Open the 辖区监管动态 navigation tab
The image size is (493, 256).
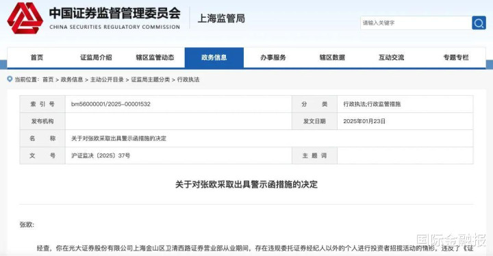[155, 57]
